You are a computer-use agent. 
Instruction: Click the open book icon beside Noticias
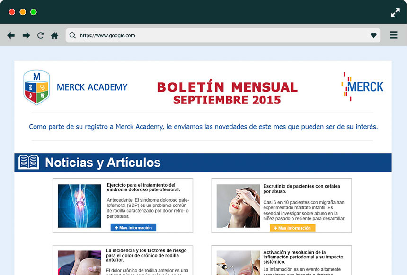pyautogui.click(x=29, y=162)
